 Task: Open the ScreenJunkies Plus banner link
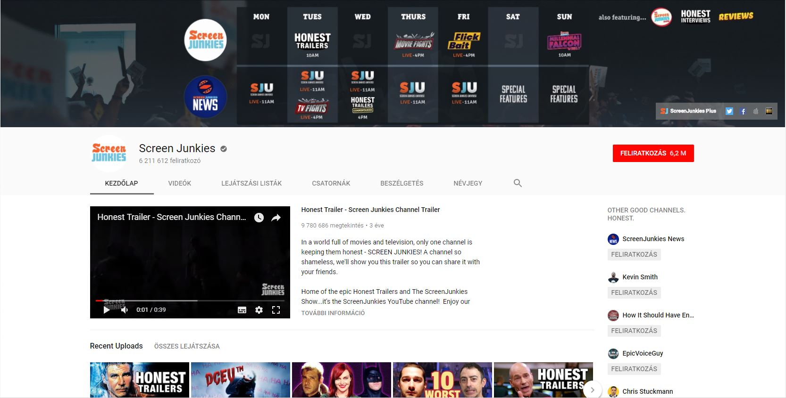[x=688, y=111]
